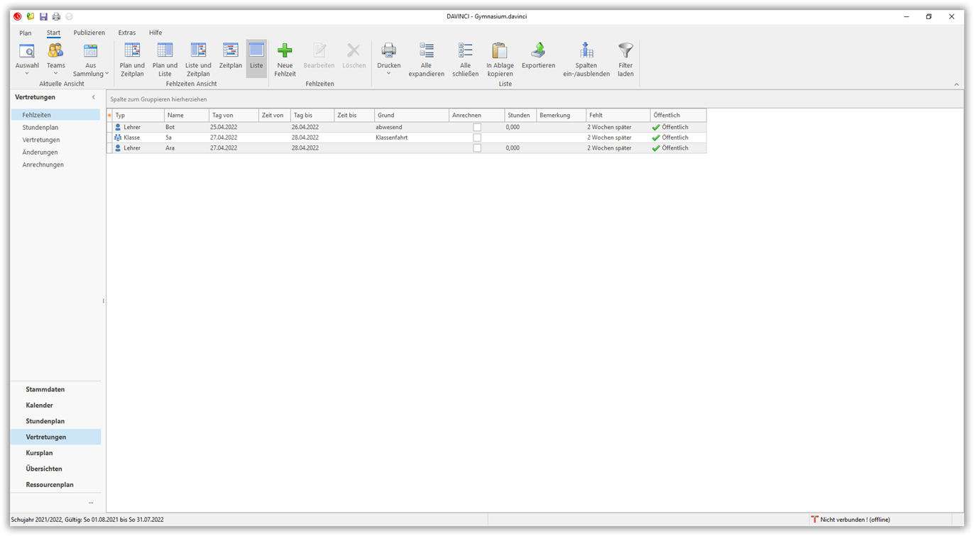
Task: Expand the Teams dropdown
Action: point(55,73)
